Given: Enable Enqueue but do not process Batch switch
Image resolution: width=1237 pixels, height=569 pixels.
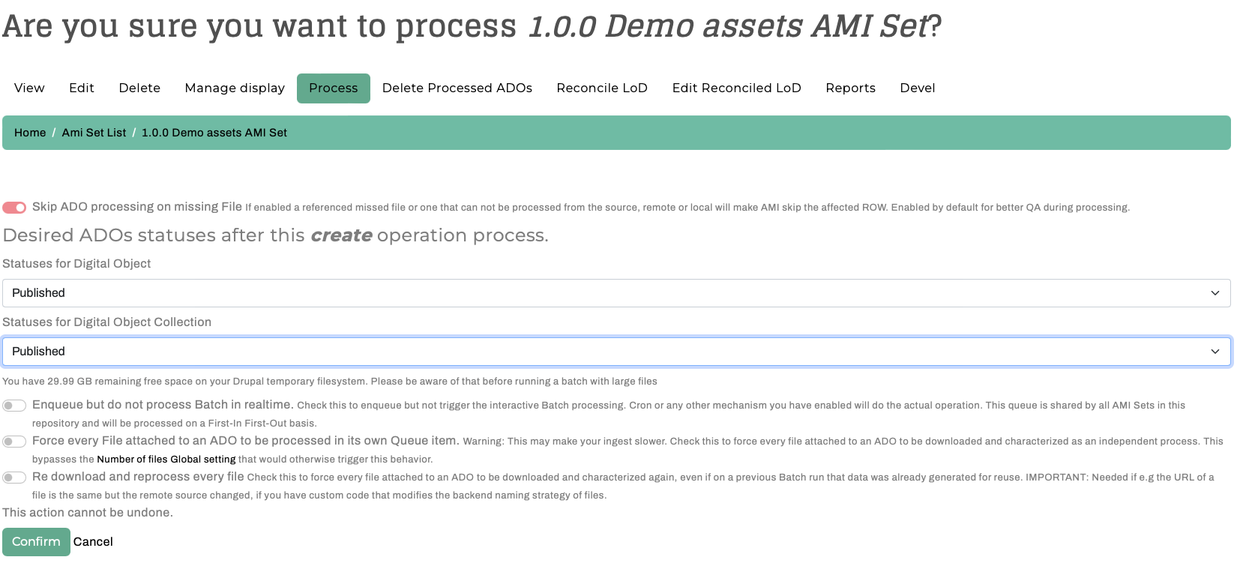Looking at the screenshot, I should pos(14,406).
